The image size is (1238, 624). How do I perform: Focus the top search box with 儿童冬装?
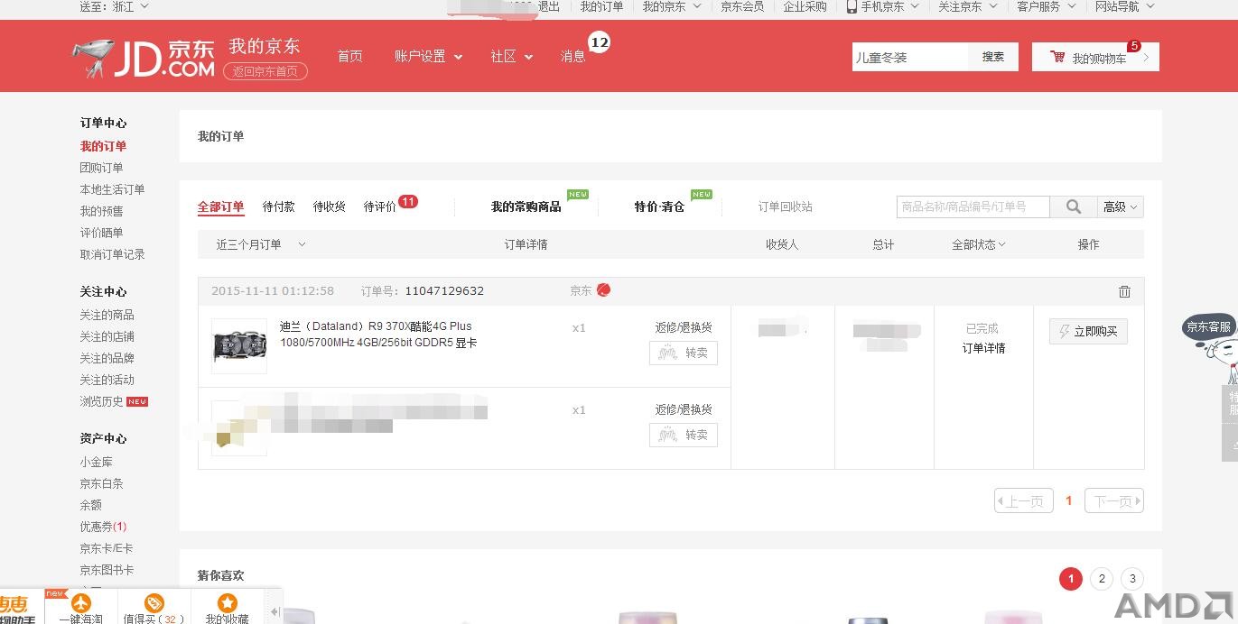coord(910,57)
